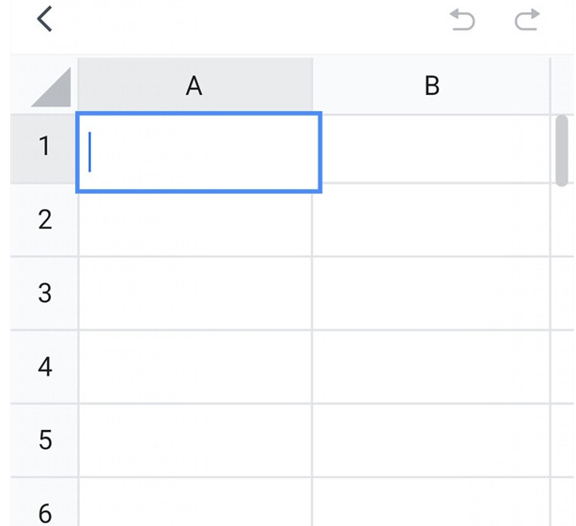Select row 6 header
Image resolution: width=576 pixels, height=526 pixels.
click(44, 508)
